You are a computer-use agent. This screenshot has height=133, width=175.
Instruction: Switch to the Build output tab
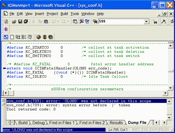click(23, 123)
